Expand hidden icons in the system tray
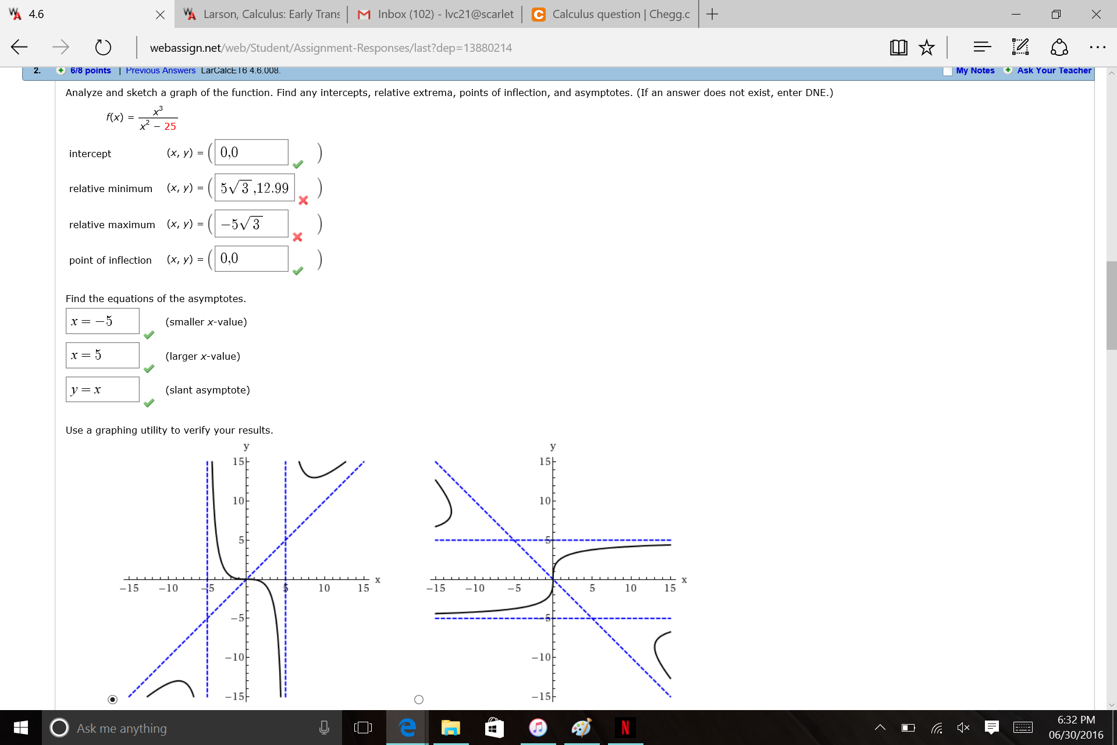Image resolution: width=1117 pixels, height=745 pixels. click(880, 727)
